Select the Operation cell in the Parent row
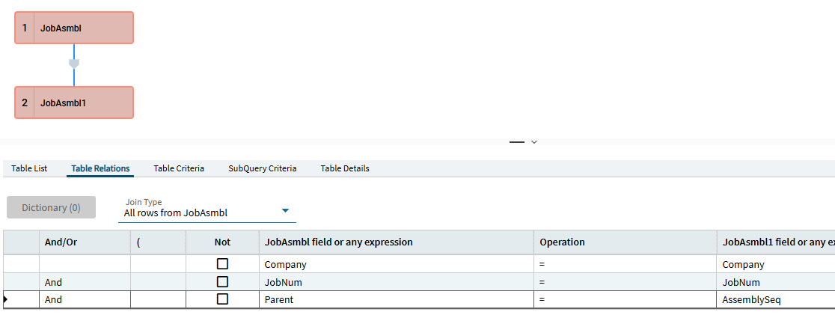 (x=626, y=299)
